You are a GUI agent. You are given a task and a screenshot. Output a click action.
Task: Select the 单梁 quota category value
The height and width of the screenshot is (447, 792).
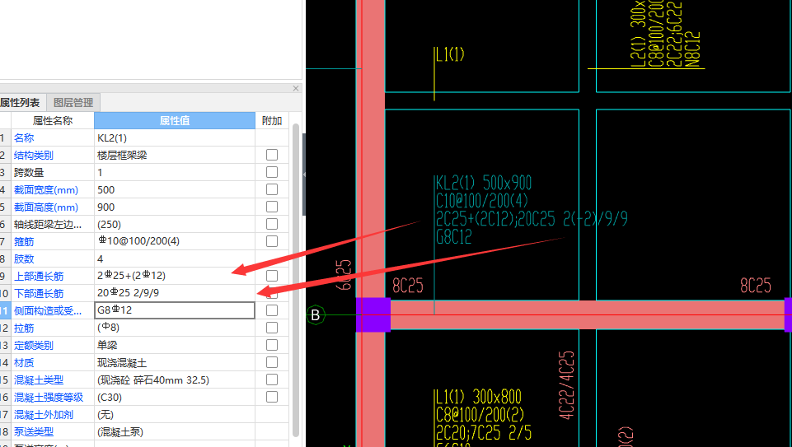click(x=175, y=345)
